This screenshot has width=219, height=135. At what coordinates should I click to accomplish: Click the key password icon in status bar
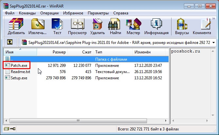pos(13,129)
